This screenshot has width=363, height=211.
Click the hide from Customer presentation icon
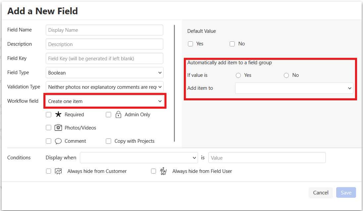(58, 171)
